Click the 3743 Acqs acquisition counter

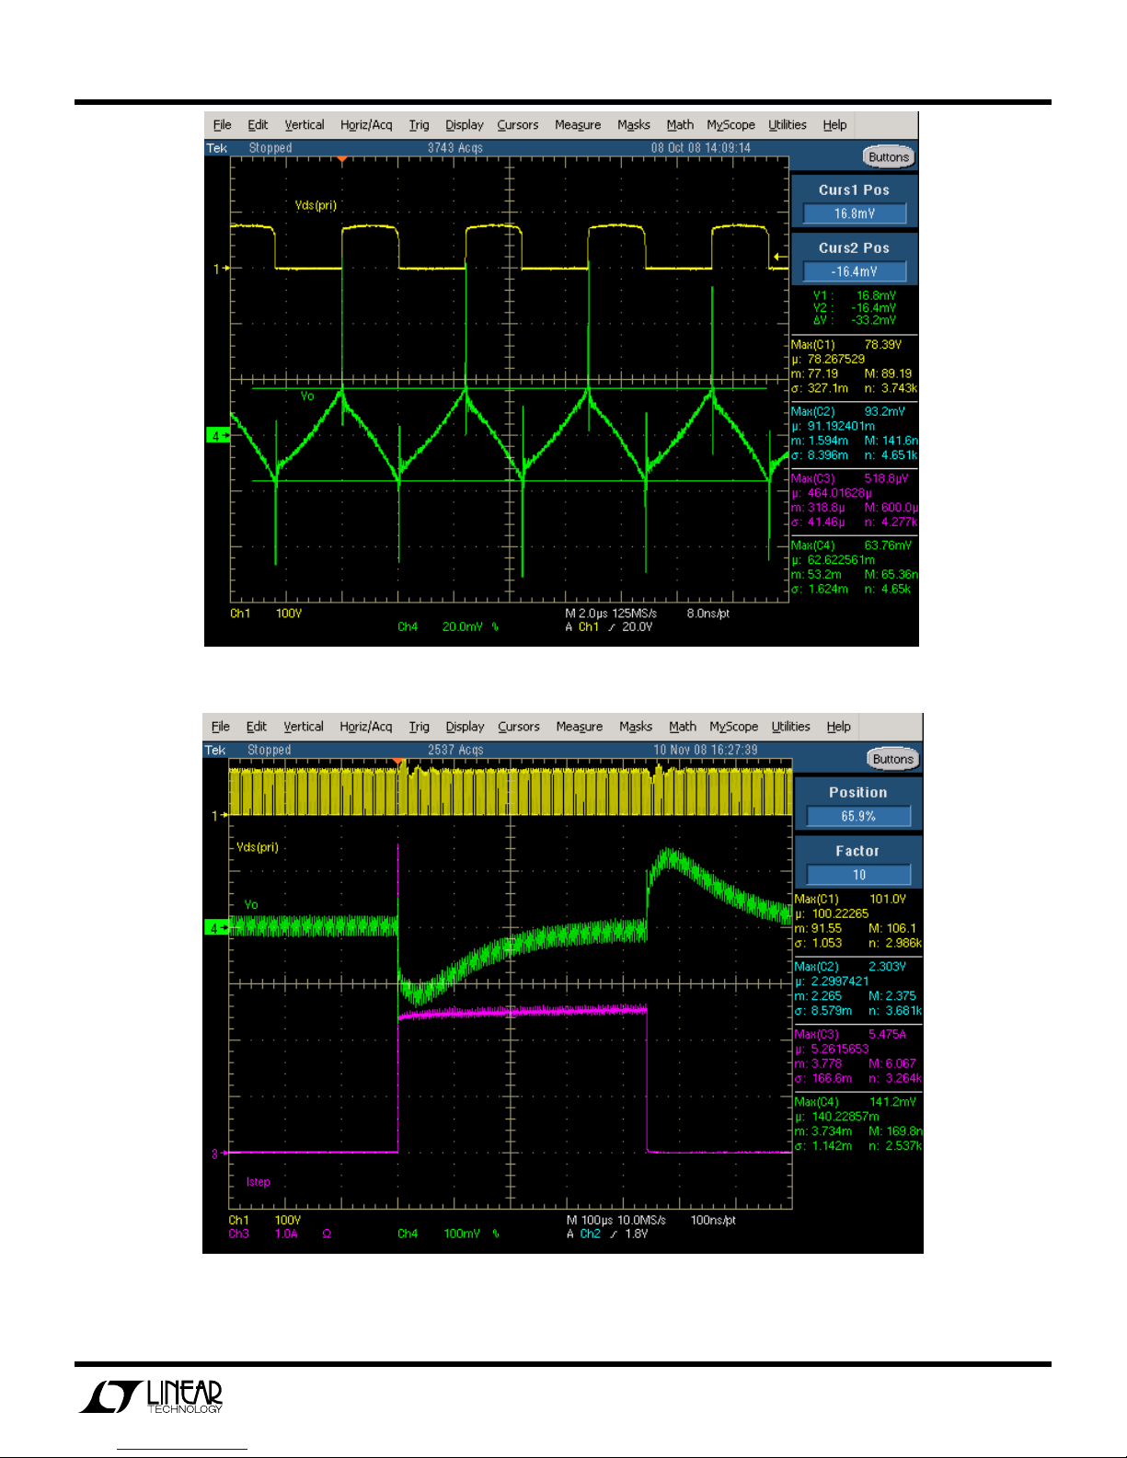coord(454,148)
